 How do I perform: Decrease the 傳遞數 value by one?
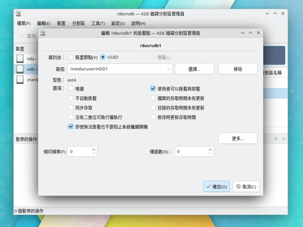click(x=210, y=154)
